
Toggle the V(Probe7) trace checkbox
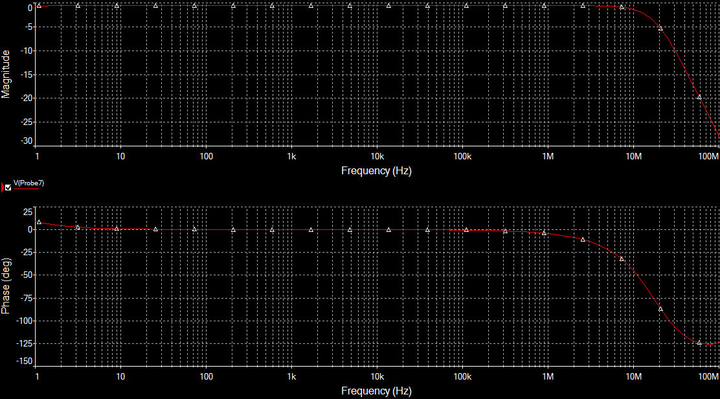[8, 187]
